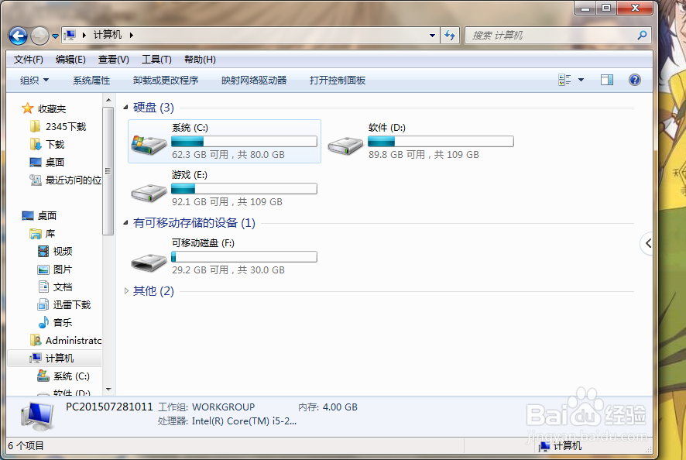The image size is (686, 460).
Task: Change the view with the view icon
Action: (564, 80)
